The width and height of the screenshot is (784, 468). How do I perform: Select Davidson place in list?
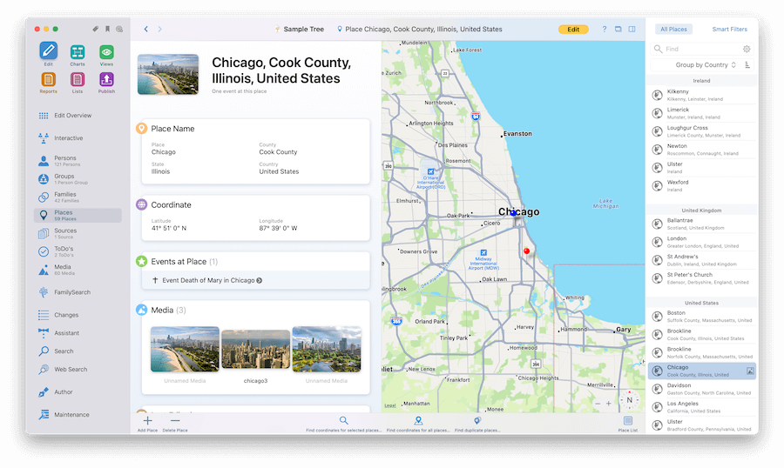(702, 389)
